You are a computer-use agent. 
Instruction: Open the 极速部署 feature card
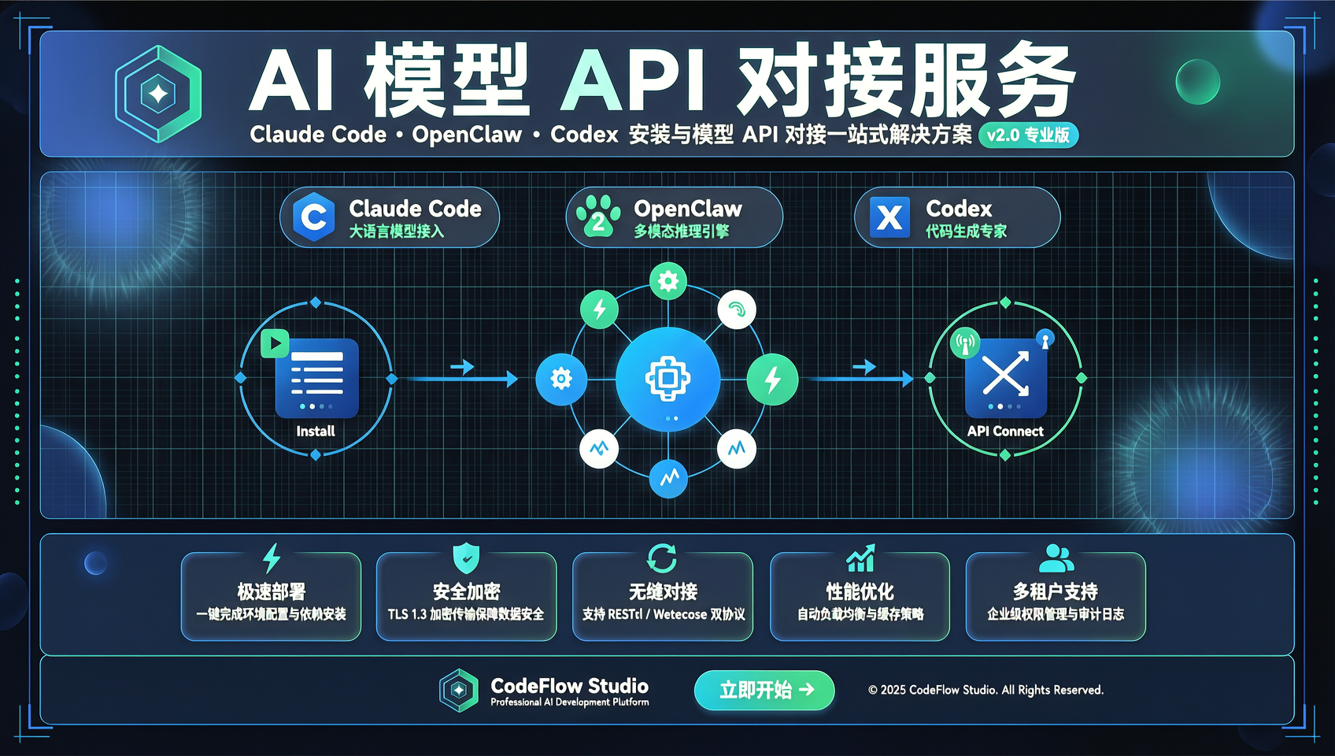(x=272, y=596)
